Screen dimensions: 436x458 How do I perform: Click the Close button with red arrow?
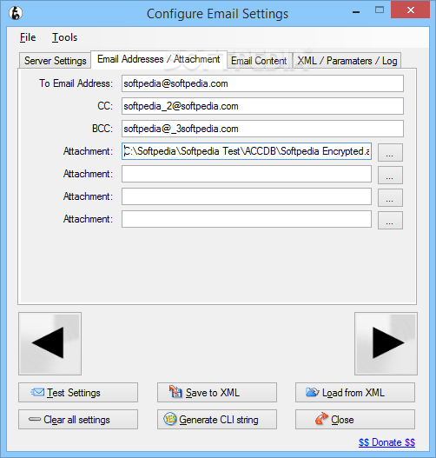pos(355,420)
